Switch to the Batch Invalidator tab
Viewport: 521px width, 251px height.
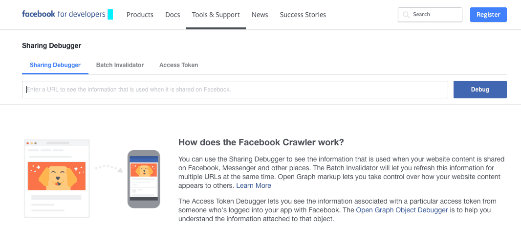(x=120, y=65)
